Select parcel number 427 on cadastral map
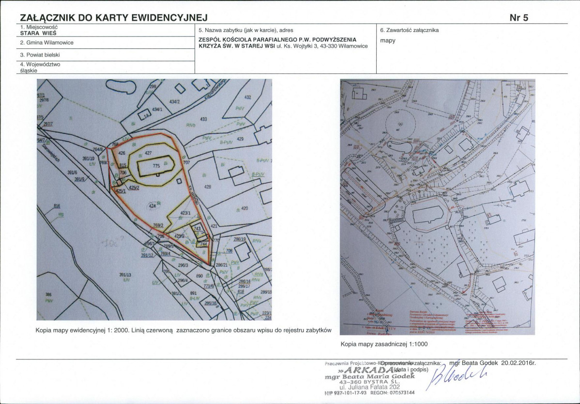 point(148,153)
